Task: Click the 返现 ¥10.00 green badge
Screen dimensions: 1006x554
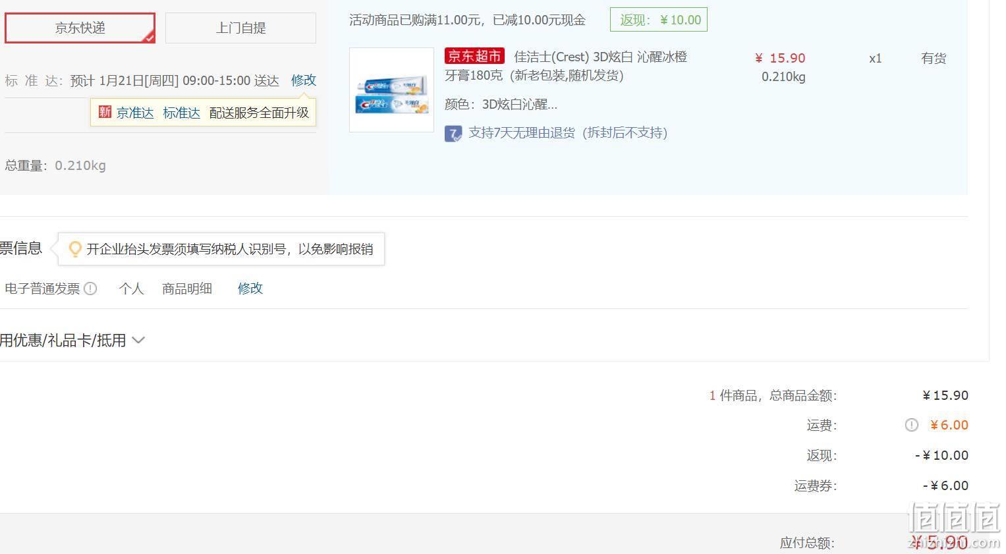Action: (659, 20)
